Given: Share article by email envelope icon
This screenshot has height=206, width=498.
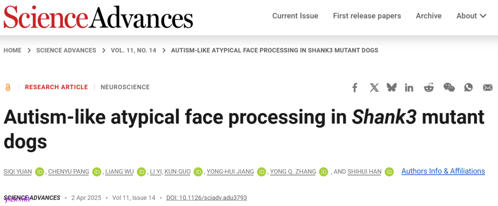Looking at the screenshot, I should (487, 87).
